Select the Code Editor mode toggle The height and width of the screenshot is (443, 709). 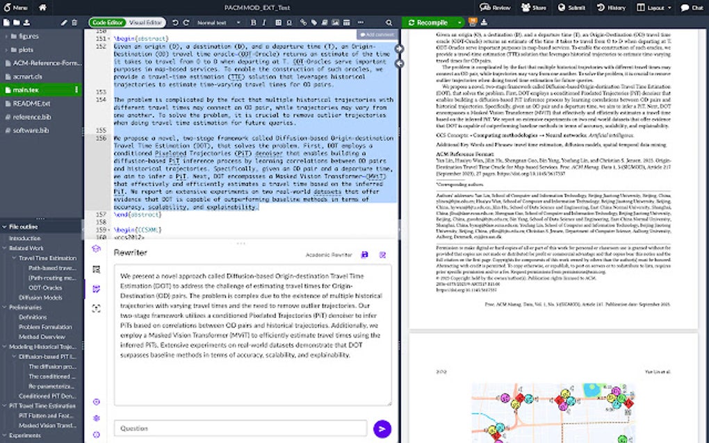[x=106, y=22]
